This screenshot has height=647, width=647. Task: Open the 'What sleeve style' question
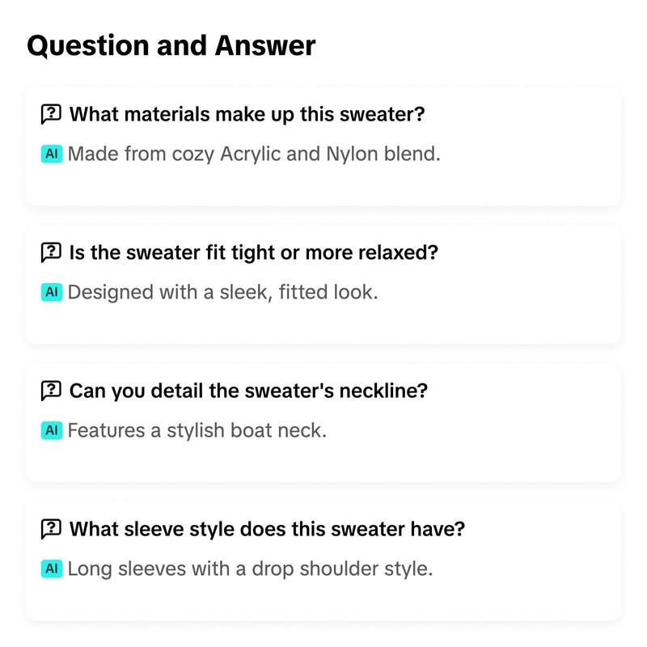(267, 529)
